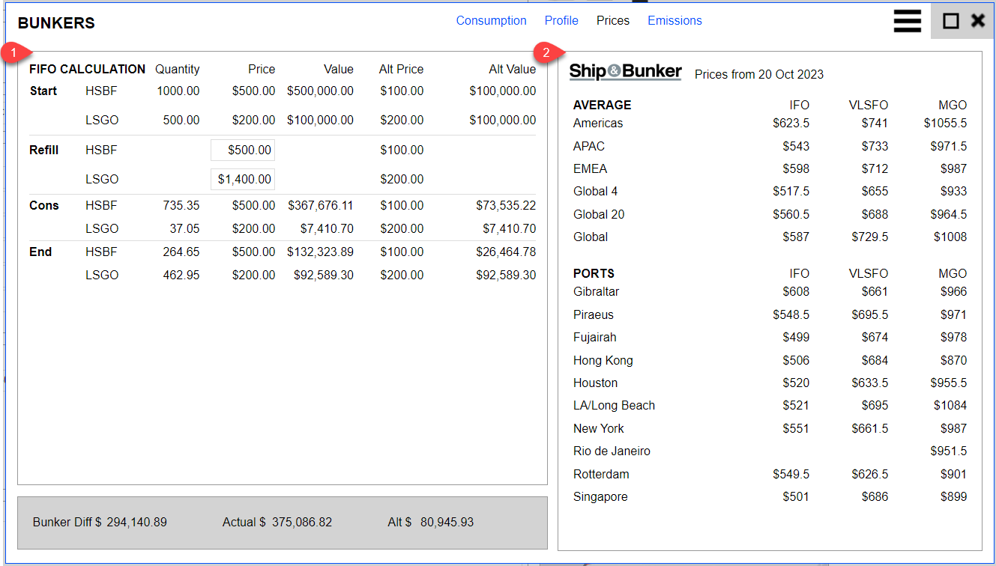This screenshot has width=996, height=566.
Task: Switch to the Consumption tab
Action: (491, 21)
